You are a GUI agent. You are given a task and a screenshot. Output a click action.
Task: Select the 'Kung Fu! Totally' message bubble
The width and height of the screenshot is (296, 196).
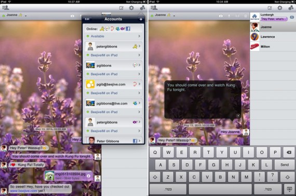coord(28,165)
